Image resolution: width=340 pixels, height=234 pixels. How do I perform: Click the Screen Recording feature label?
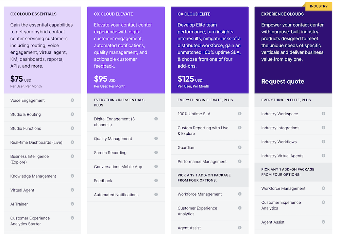[110, 153]
